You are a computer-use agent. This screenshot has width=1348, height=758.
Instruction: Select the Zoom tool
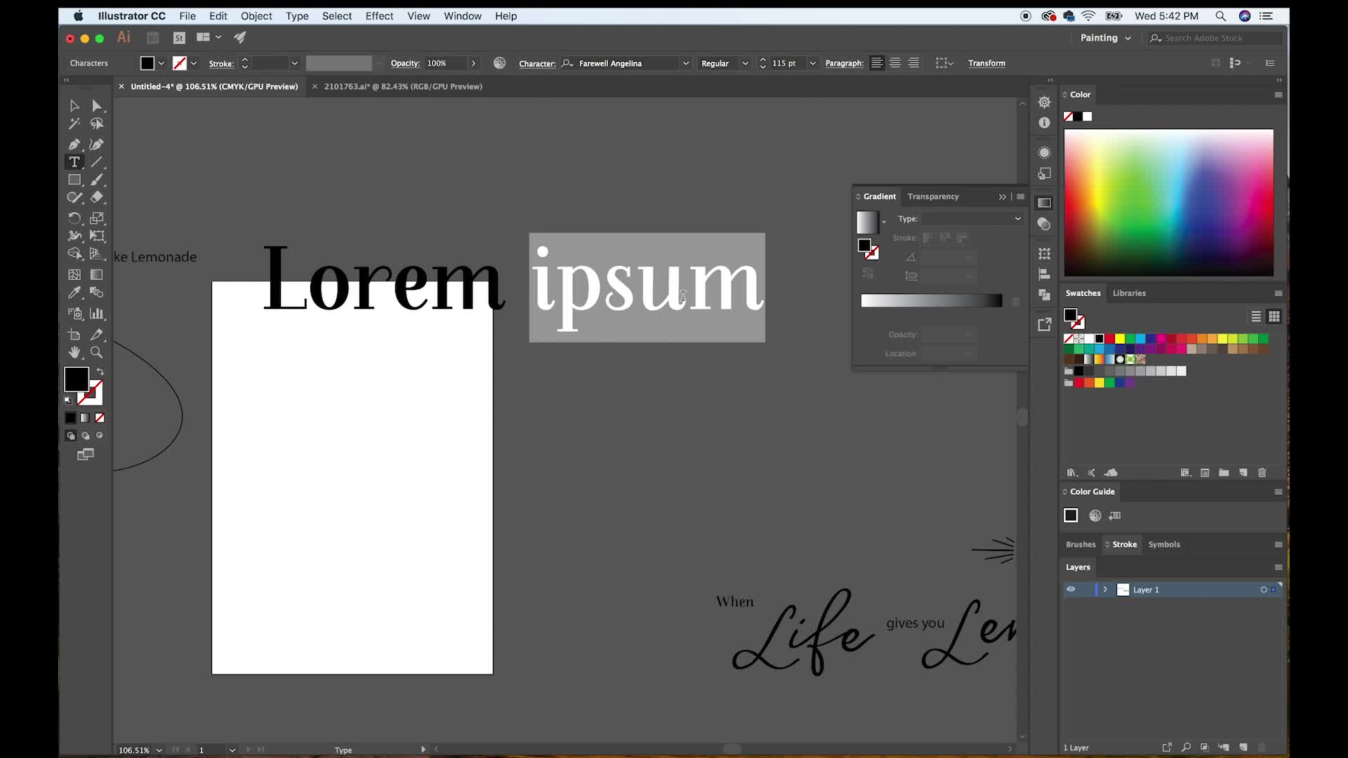point(98,352)
